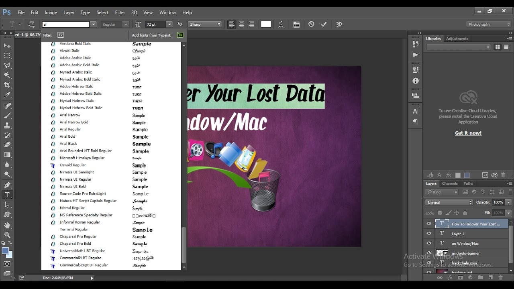
Task: Select the Horizontal Type tool
Action: [x=7, y=195]
